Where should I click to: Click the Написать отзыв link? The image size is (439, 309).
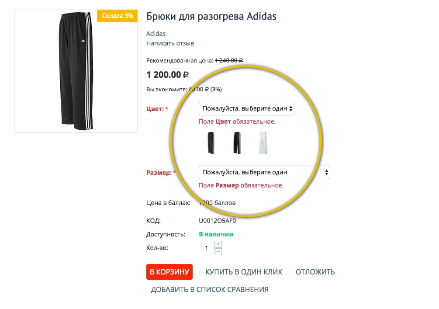point(170,43)
